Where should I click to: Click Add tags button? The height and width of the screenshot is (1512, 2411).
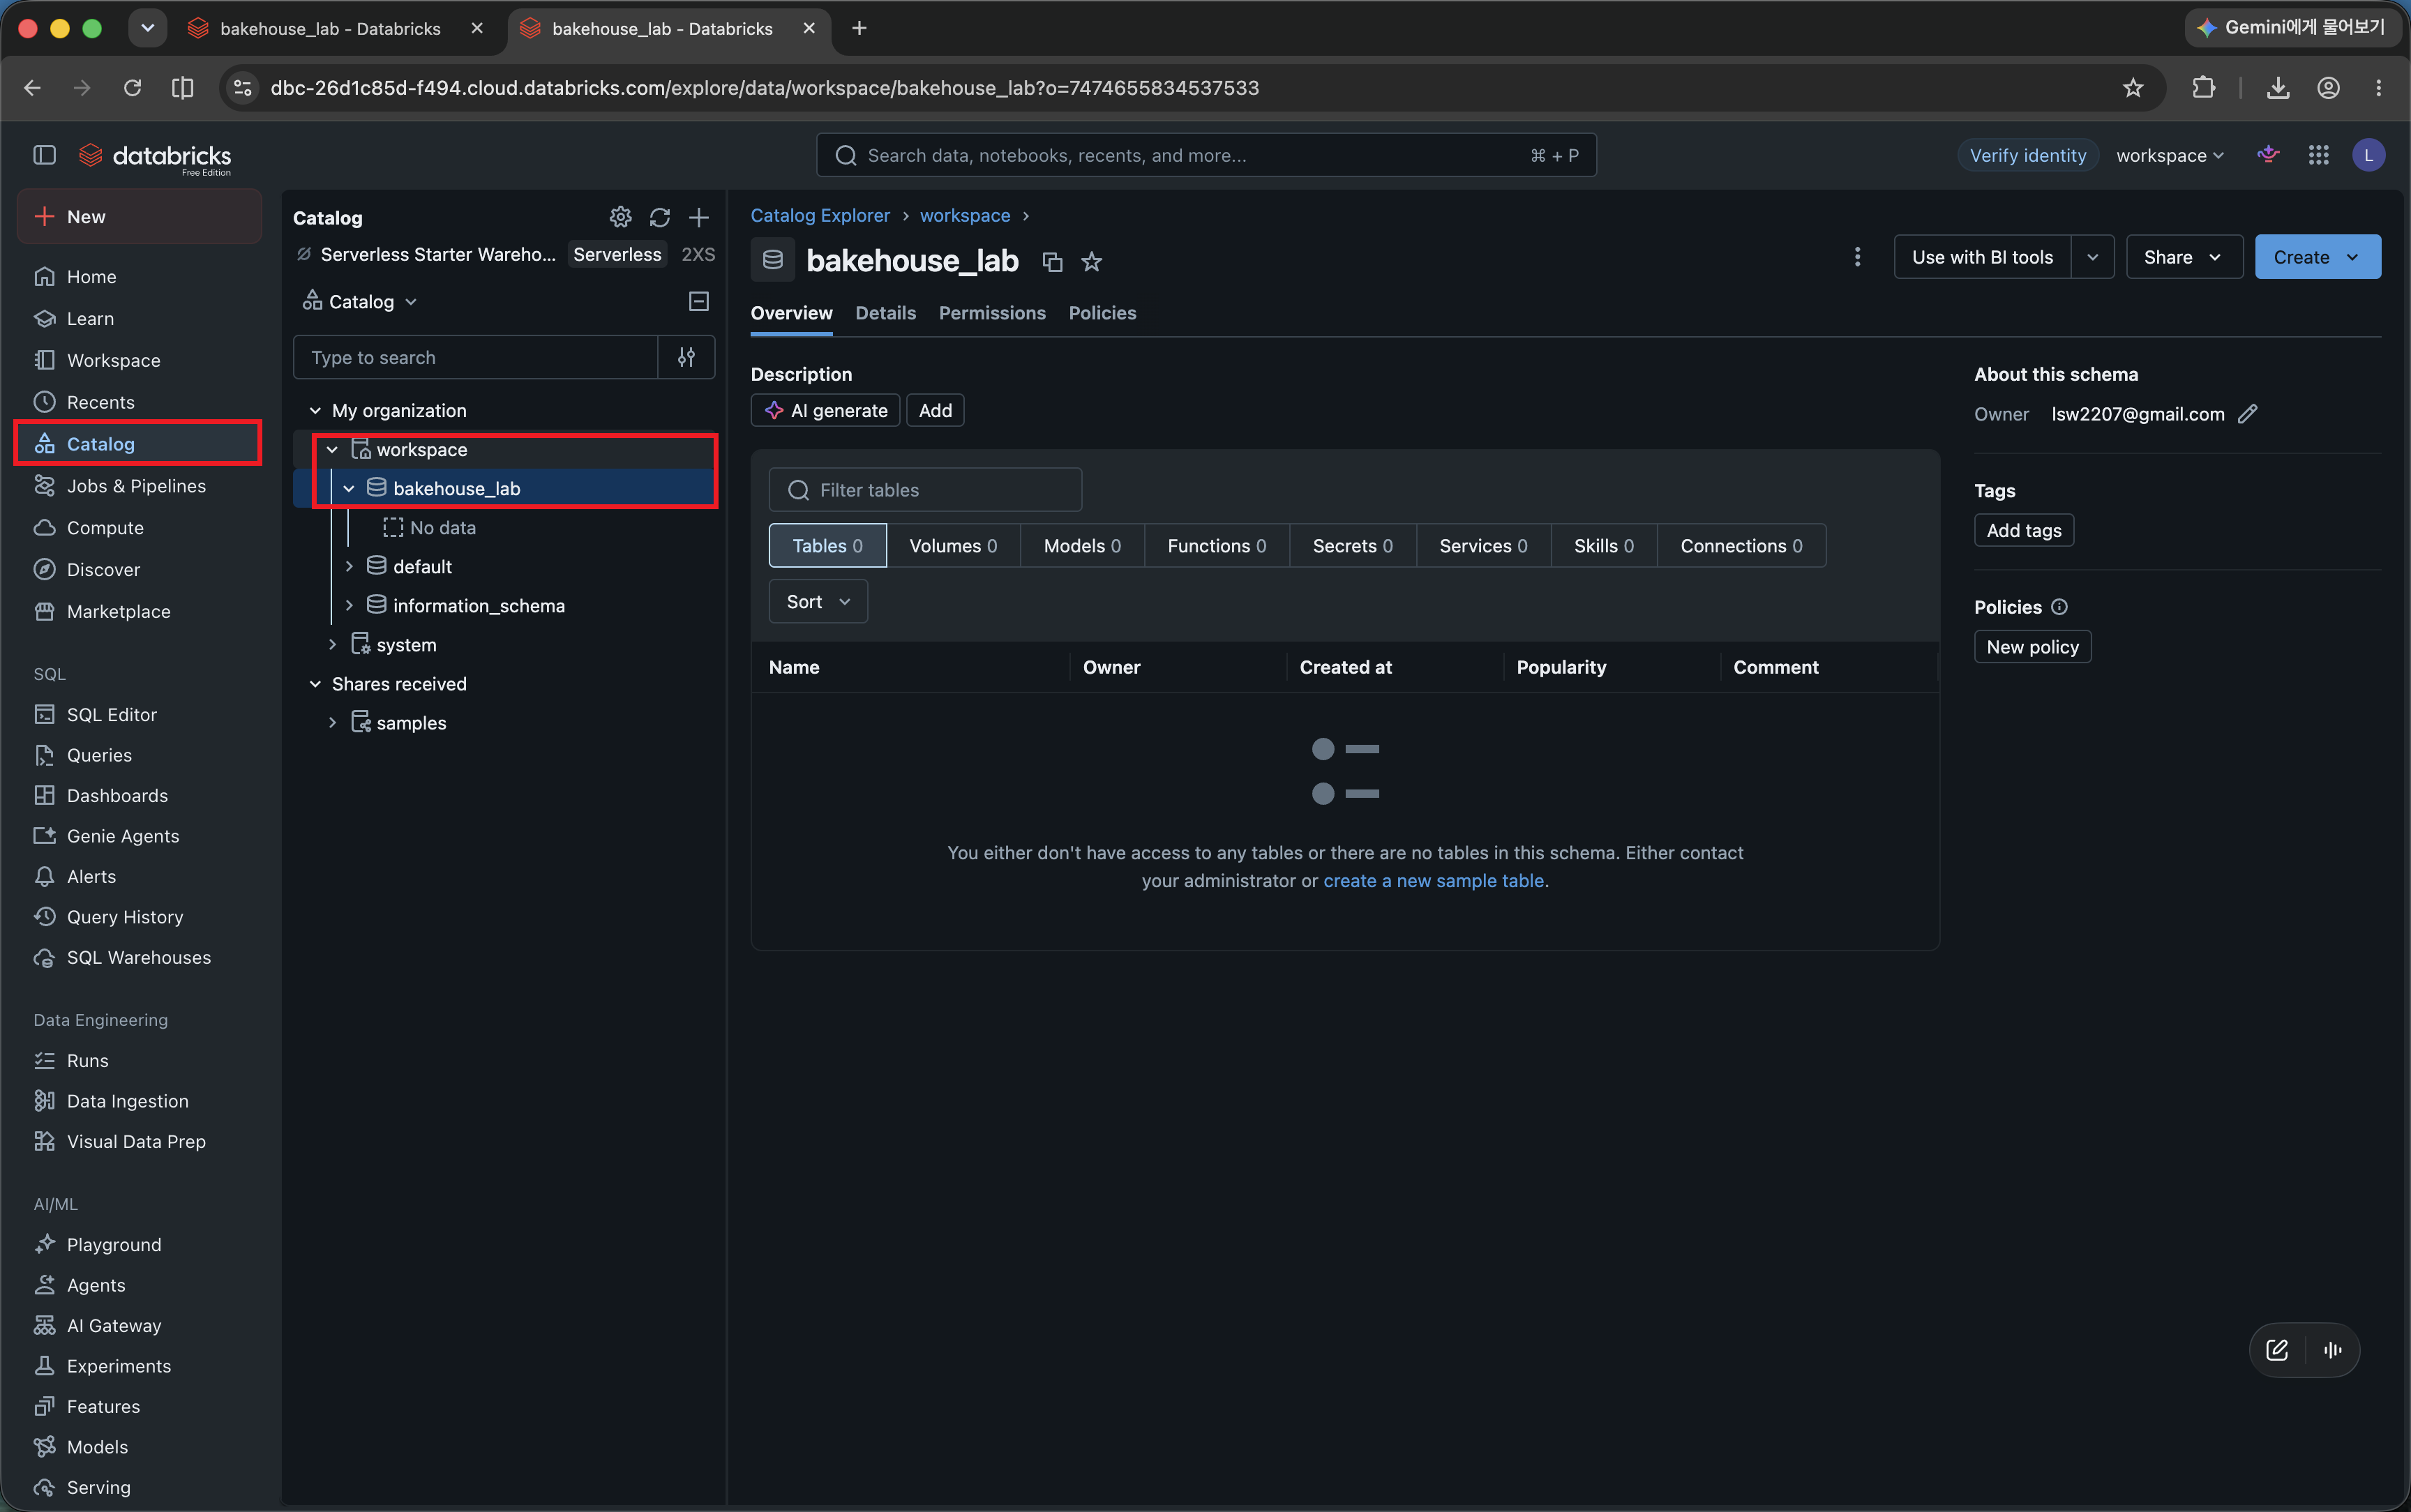(x=2024, y=531)
